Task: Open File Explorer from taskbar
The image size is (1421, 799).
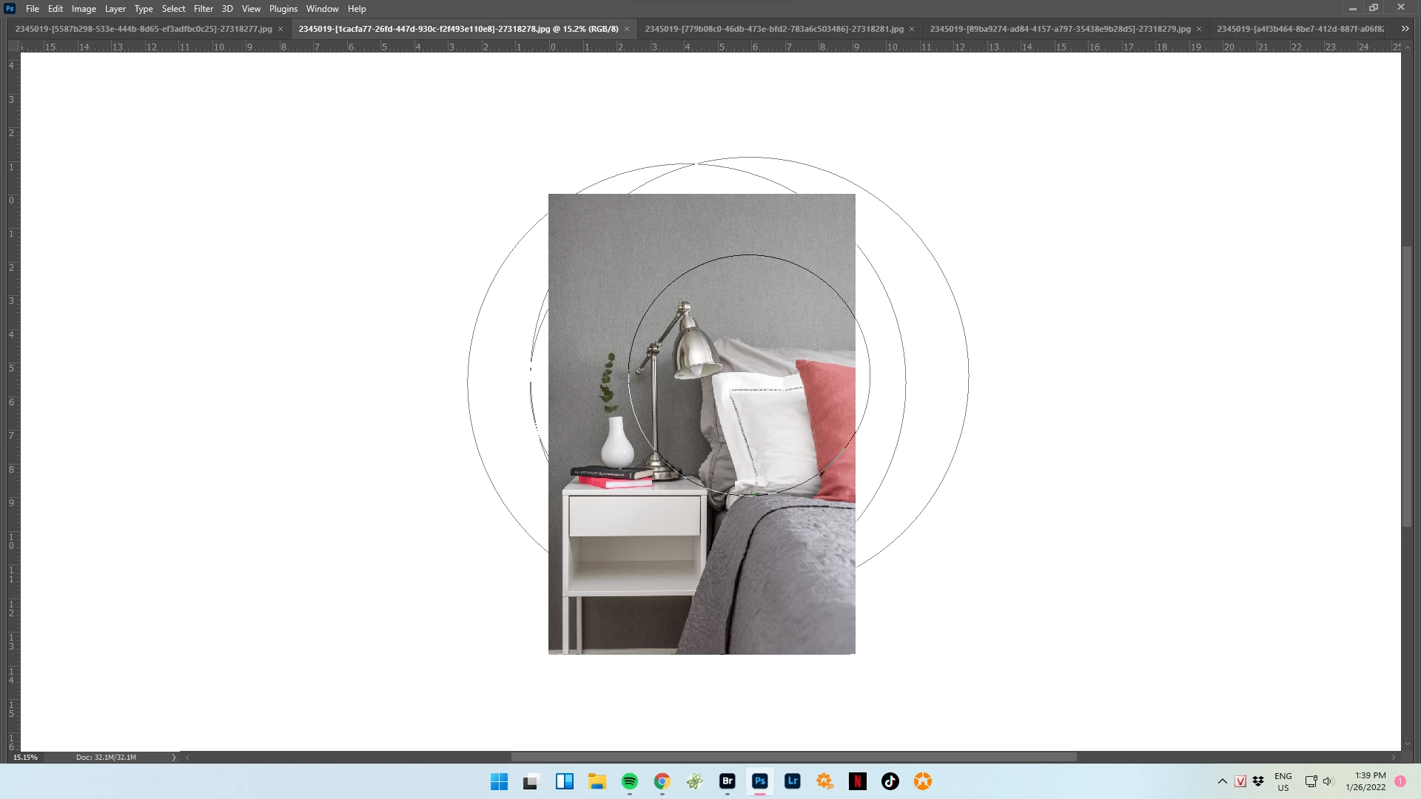Action: (x=597, y=781)
